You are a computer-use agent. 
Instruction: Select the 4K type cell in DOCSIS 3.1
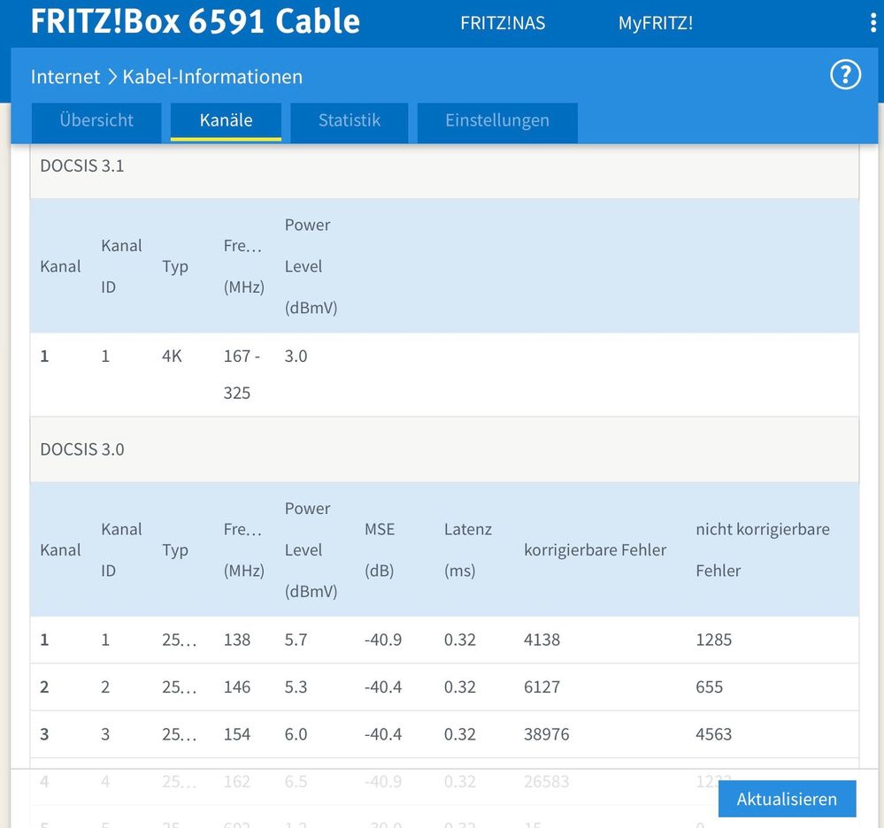(x=172, y=356)
